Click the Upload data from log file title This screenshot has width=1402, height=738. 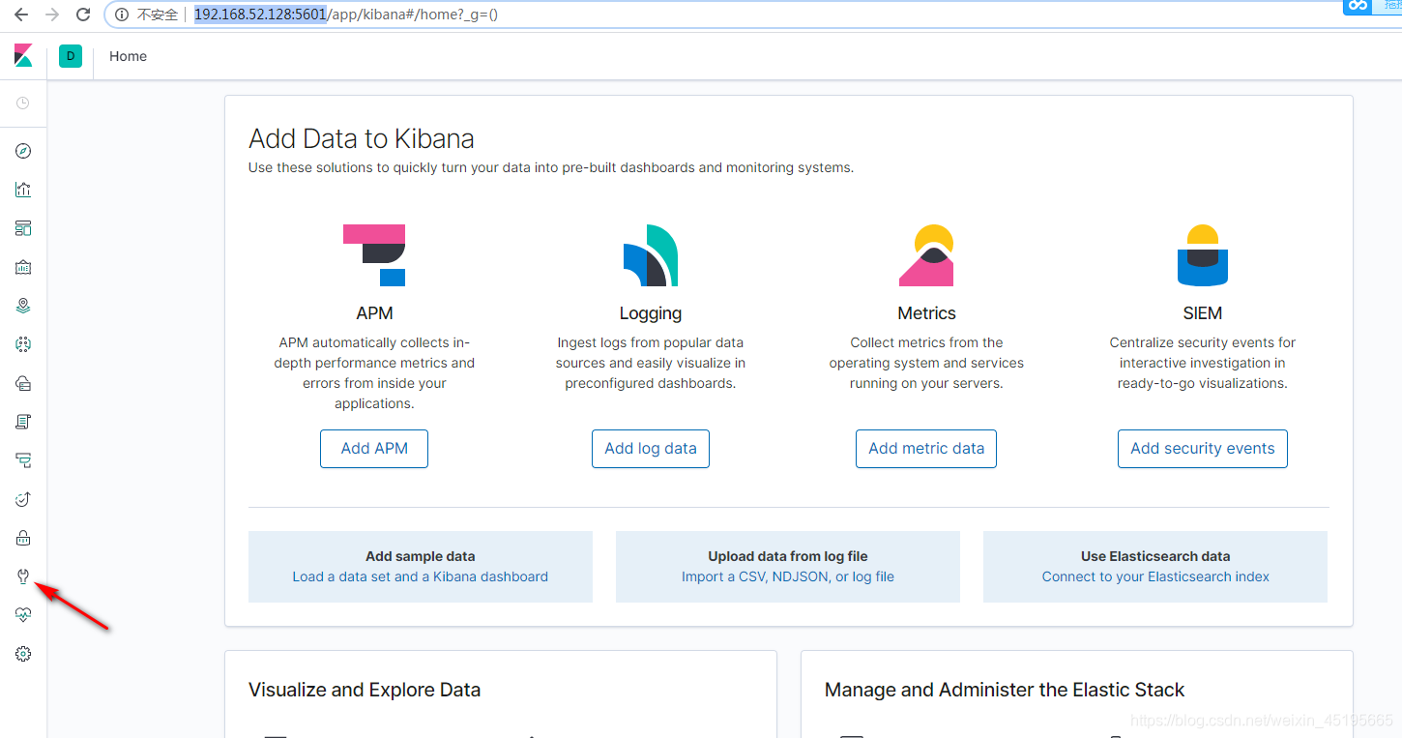pyautogui.click(x=788, y=556)
